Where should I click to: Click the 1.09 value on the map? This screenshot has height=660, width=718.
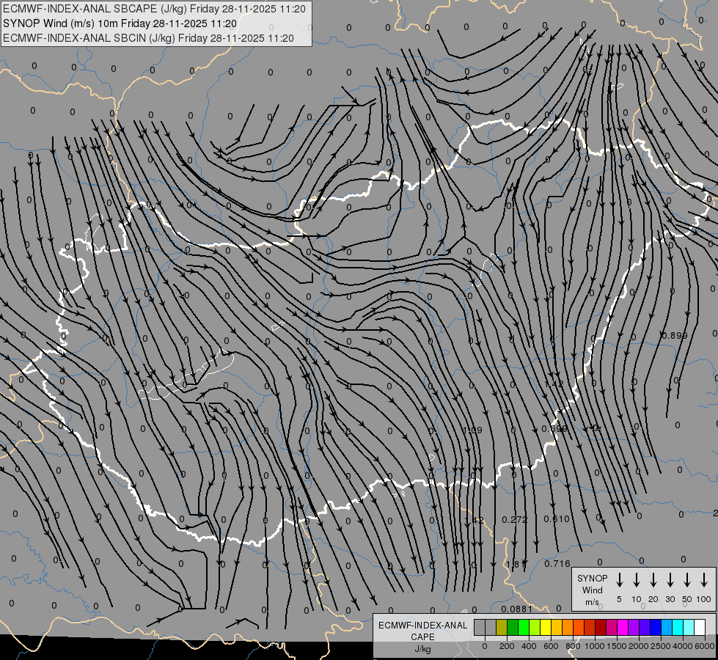click(x=472, y=430)
